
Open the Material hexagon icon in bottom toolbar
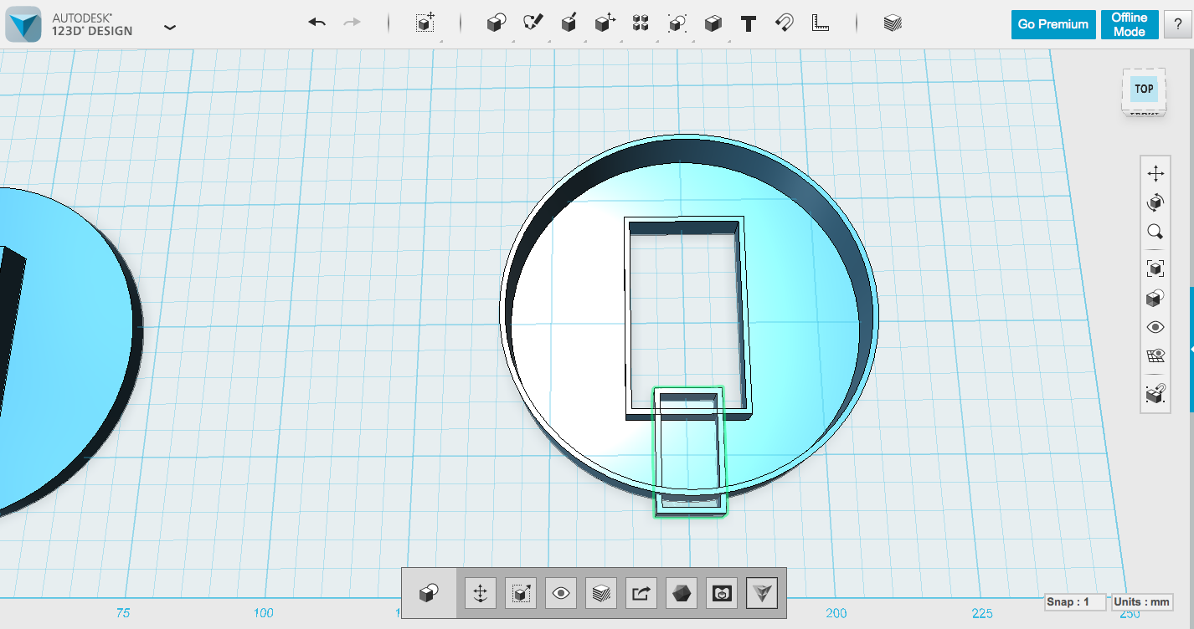pyautogui.click(x=681, y=593)
